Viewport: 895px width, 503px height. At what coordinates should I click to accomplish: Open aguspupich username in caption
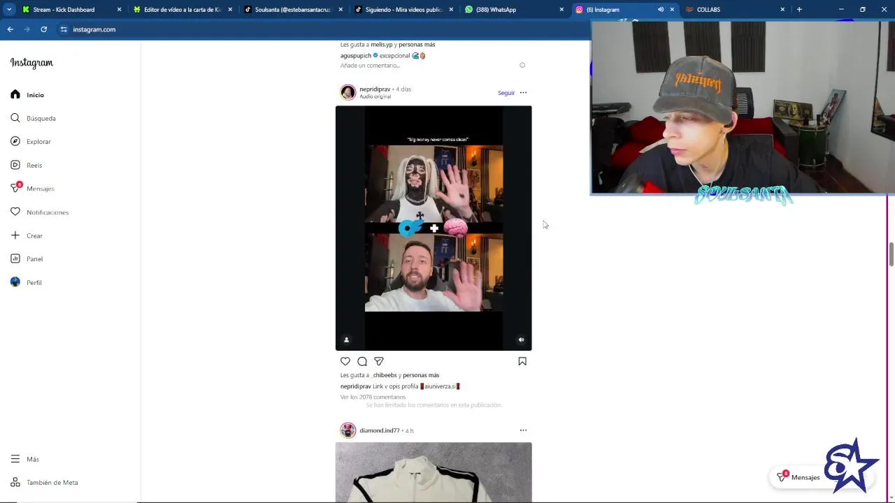pyautogui.click(x=356, y=56)
